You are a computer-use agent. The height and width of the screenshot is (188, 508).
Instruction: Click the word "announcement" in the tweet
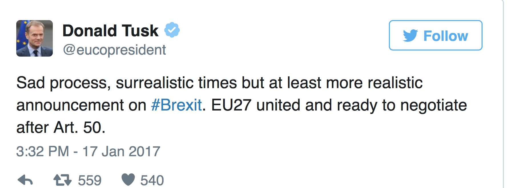point(70,105)
